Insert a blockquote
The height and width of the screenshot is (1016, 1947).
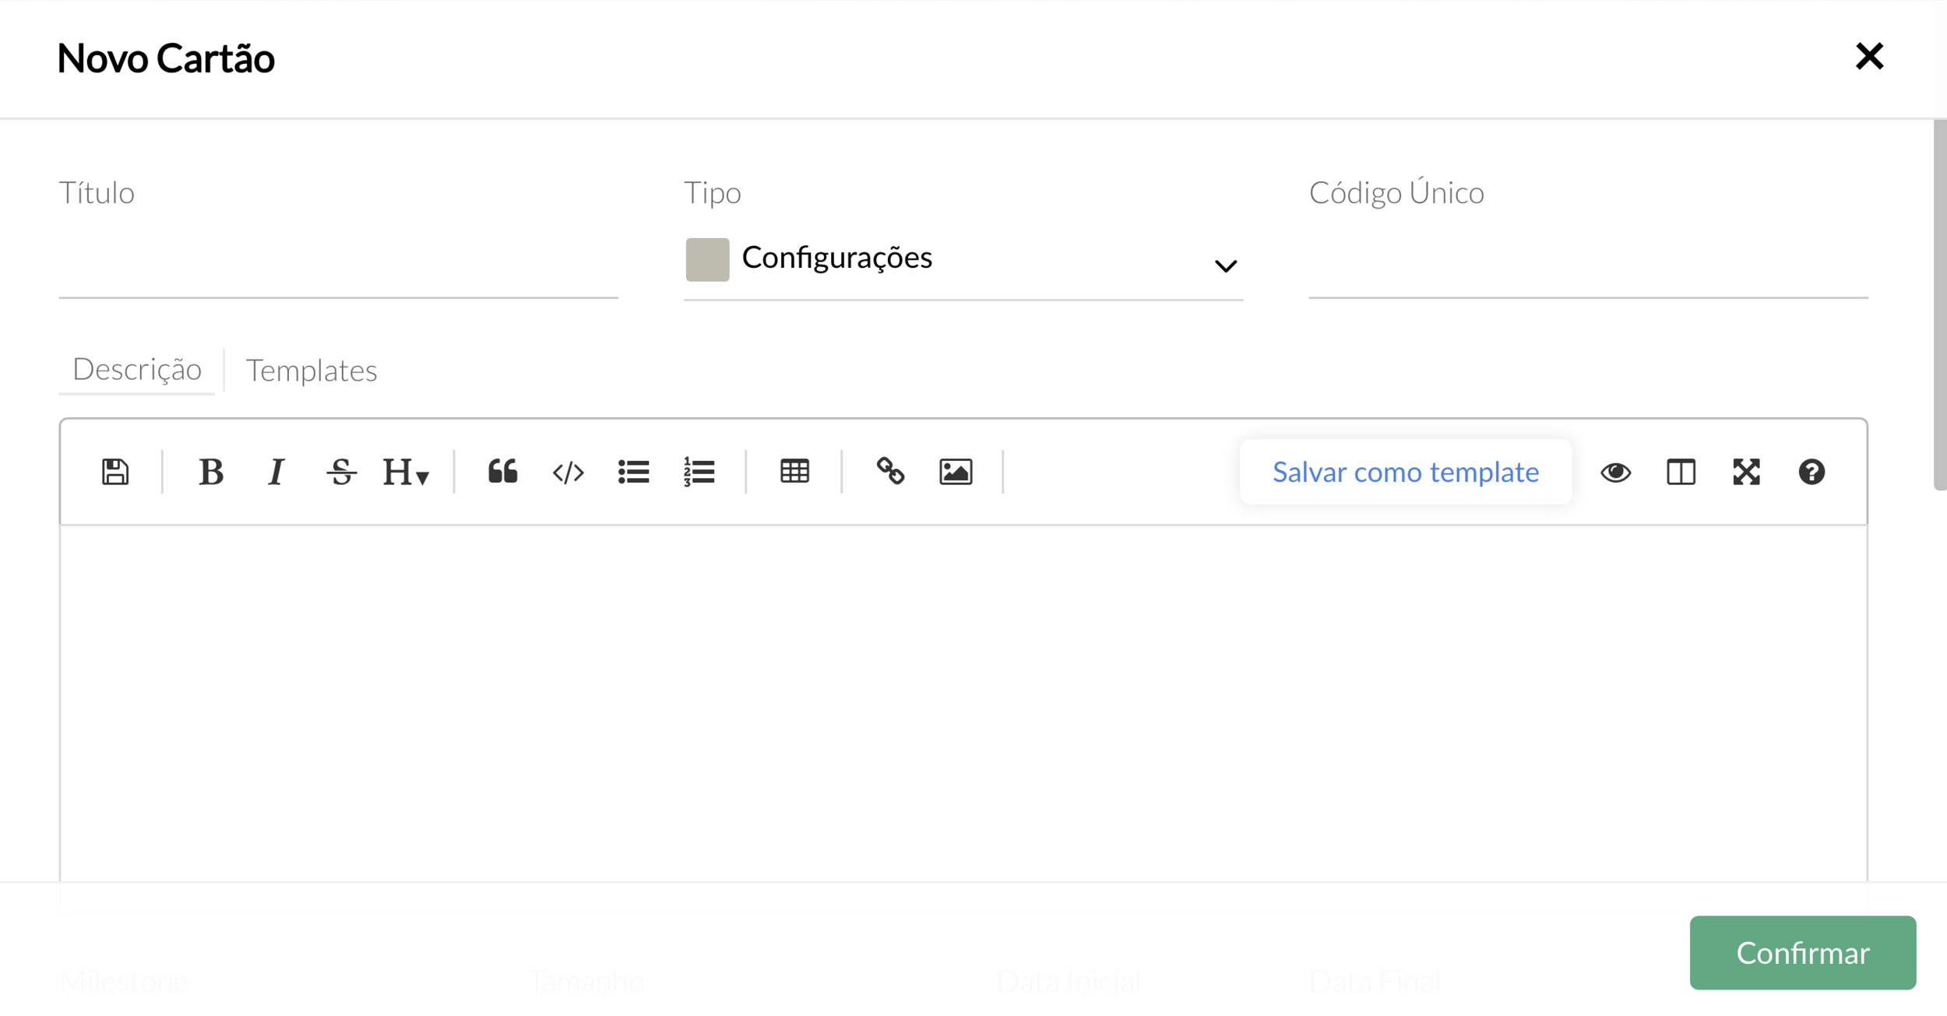(x=503, y=472)
